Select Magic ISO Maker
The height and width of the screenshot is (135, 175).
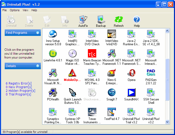click(x=72, y=57)
